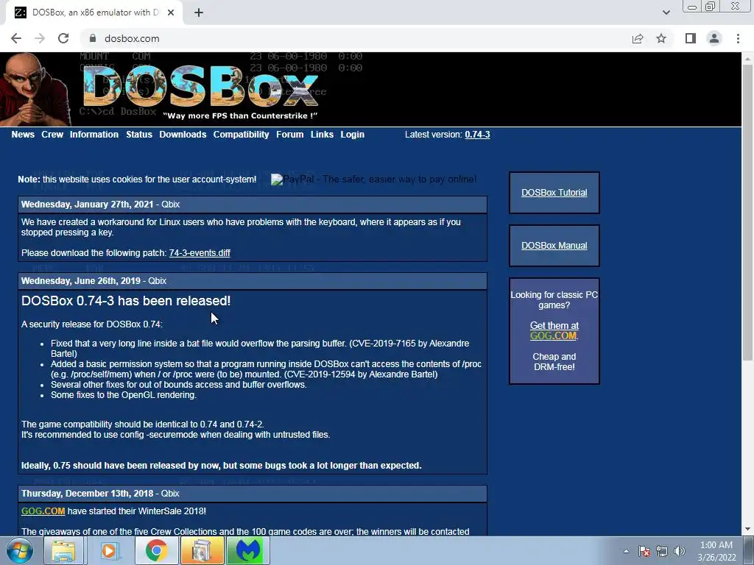Click the bald man mascot image
Screen dimensions: 754x565
point(35,89)
